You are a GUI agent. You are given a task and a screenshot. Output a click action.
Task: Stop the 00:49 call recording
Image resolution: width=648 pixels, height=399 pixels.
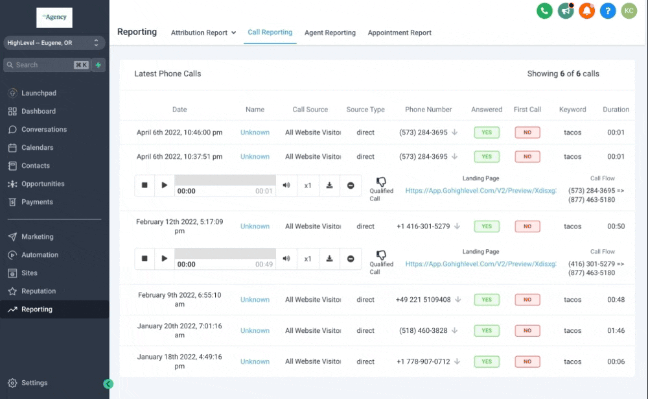pos(145,259)
